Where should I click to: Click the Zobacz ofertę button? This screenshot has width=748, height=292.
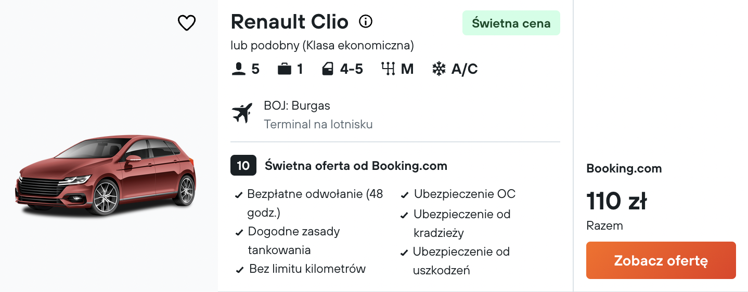tap(661, 260)
